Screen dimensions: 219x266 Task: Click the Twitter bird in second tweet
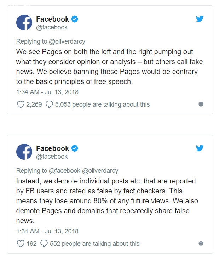(x=200, y=148)
